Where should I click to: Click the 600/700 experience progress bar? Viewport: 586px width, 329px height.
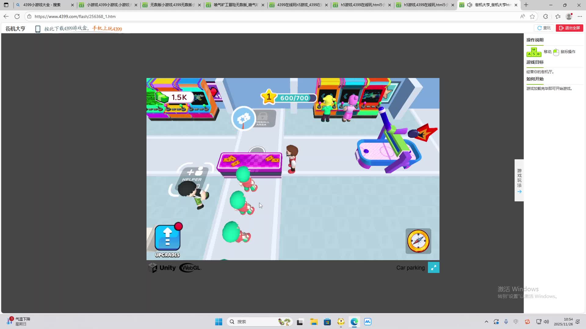coord(295,98)
